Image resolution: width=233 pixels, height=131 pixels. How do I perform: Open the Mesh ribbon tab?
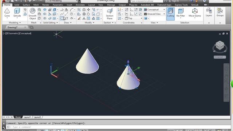[36, 5]
